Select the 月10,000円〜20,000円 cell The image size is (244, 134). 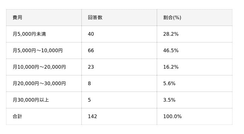pos(39,67)
